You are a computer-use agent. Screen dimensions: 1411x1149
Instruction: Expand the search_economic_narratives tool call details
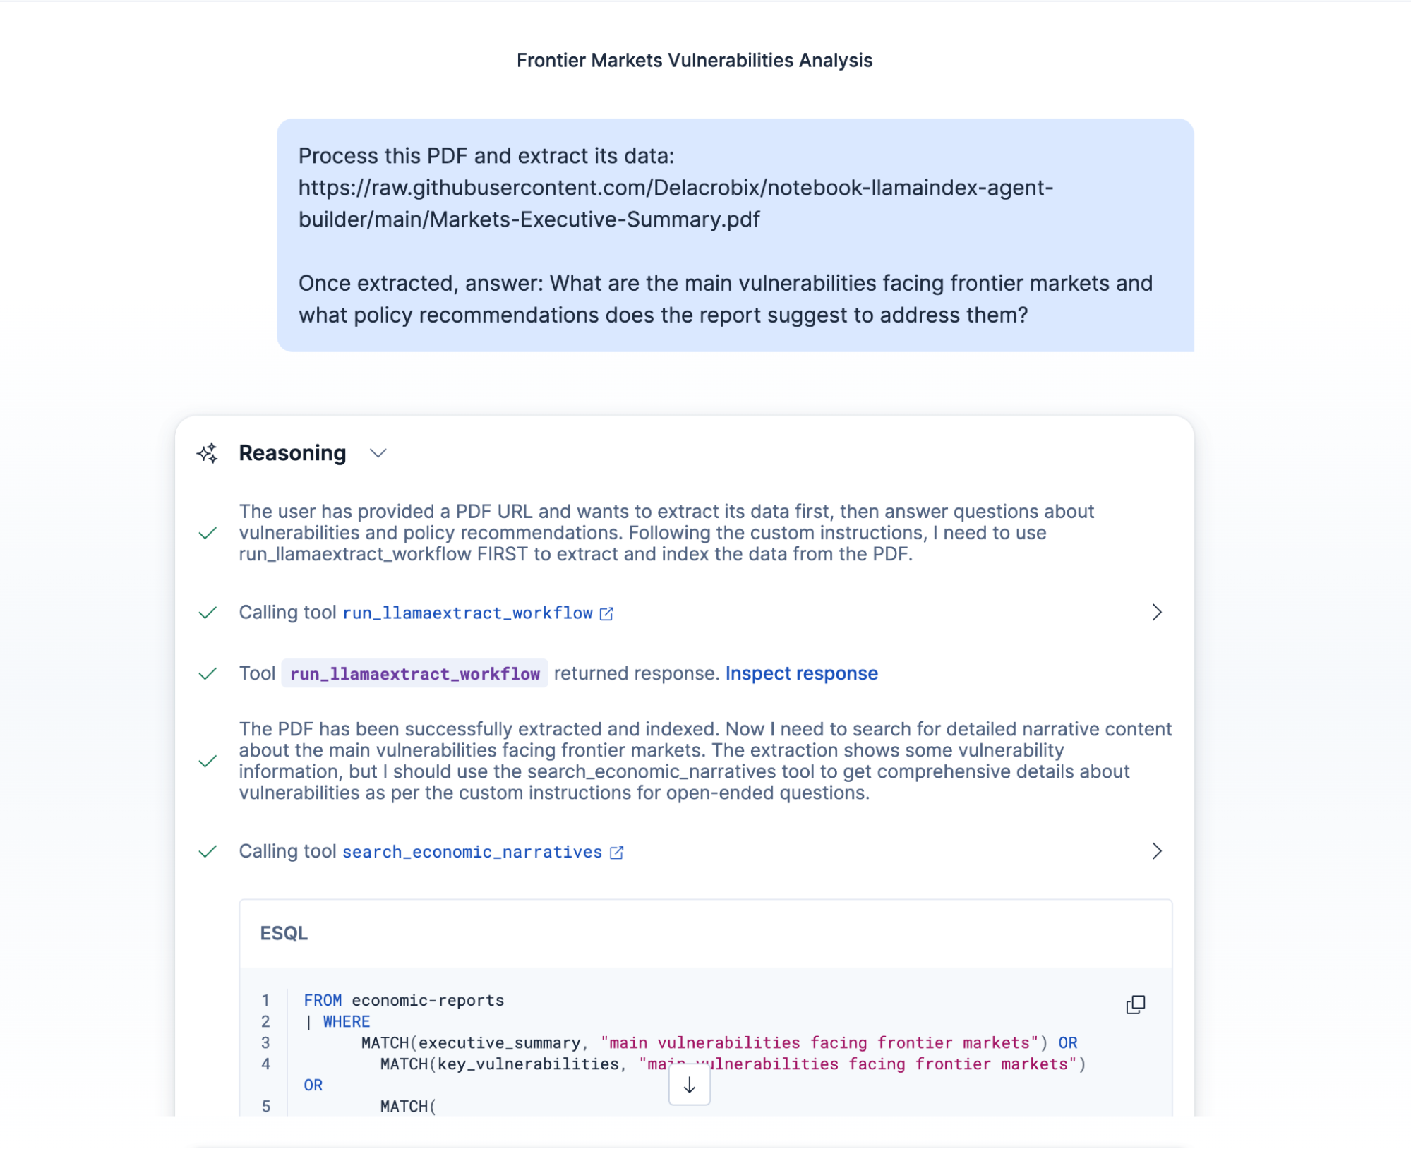(1156, 852)
